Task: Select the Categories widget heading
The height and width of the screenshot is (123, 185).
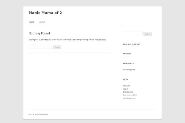Action: point(128,63)
